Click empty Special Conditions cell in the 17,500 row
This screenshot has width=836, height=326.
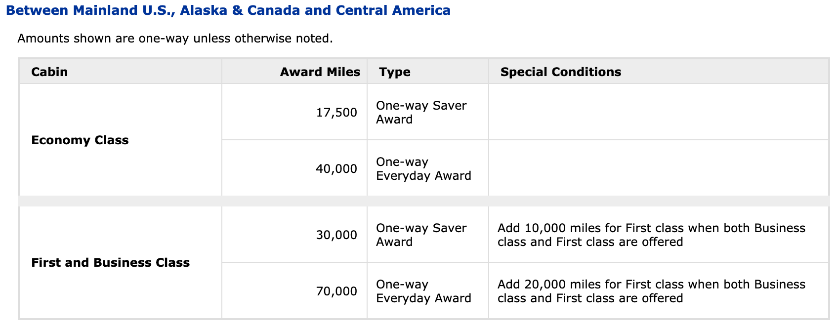(x=658, y=113)
